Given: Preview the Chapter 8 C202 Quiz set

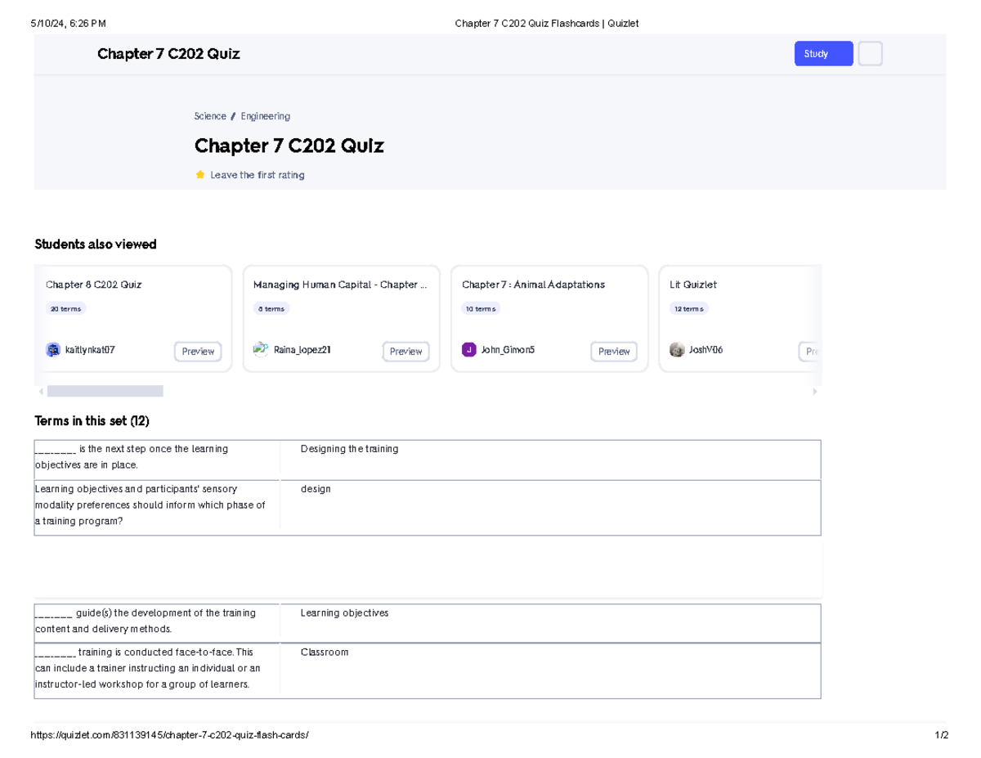Looking at the screenshot, I should coord(198,352).
